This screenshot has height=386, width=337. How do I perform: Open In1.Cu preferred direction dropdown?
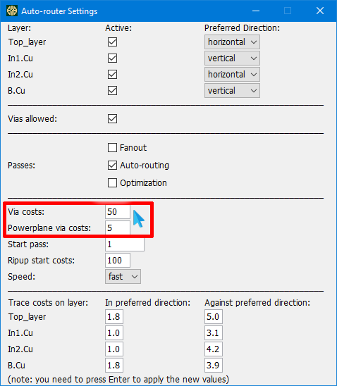click(232, 58)
